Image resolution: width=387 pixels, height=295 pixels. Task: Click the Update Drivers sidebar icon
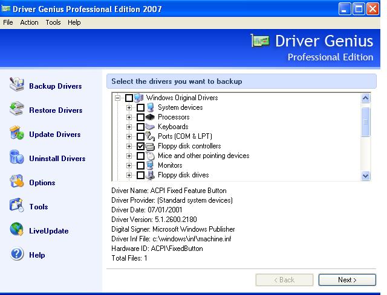point(16,133)
